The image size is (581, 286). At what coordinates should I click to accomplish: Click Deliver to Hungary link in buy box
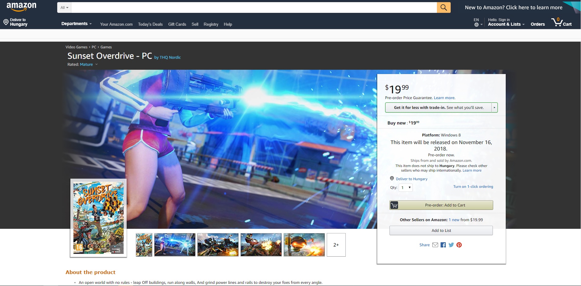coord(412,179)
